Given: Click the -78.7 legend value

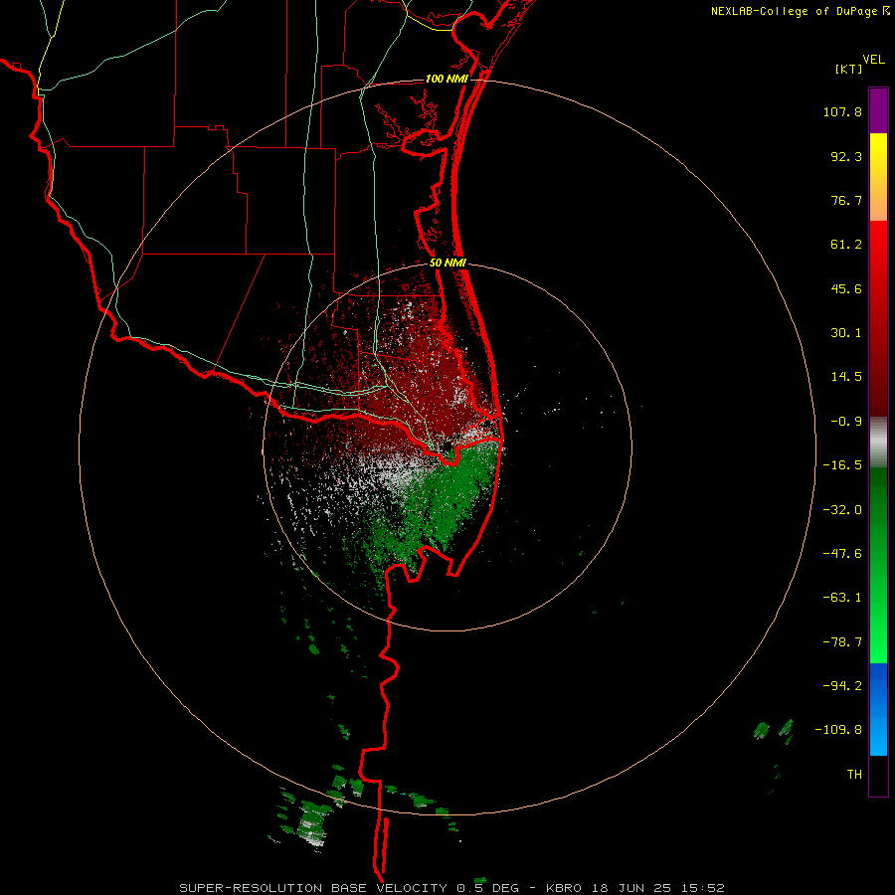Looking at the screenshot, I should pyautogui.click(x=842, y=642).
